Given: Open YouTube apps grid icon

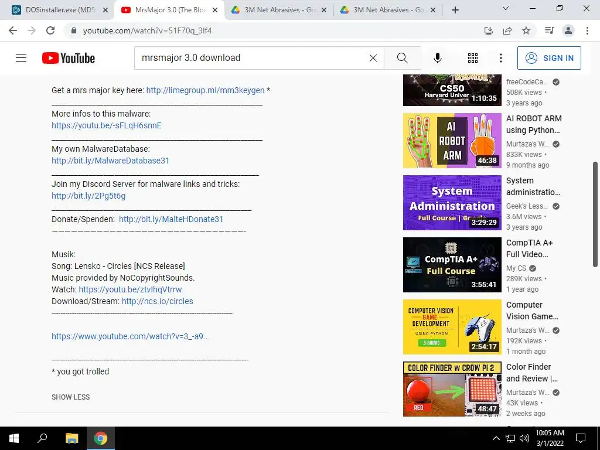Looking at the screenshot, I should coord(473,58).
